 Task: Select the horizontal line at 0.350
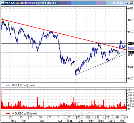(64, 43)
